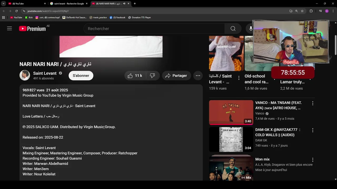Open a new browser tab
Viewport: 337px width, 189px height.
(135, 4)
